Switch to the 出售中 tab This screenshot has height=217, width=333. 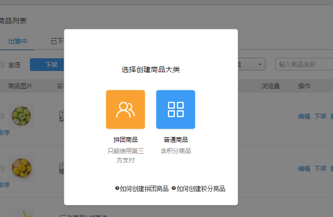click(x=18, y=41)
